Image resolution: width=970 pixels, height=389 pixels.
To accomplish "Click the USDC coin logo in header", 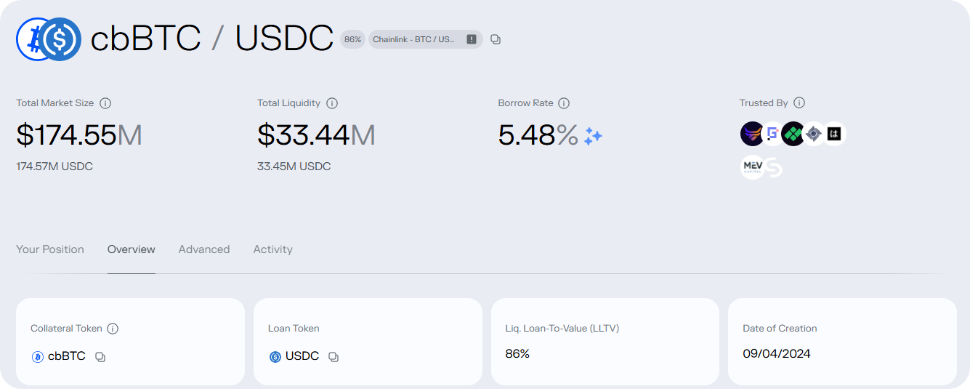I will tap(60, 39).
